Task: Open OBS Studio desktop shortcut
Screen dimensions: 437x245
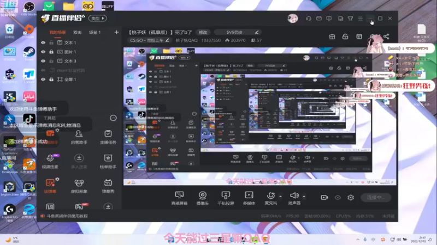Action: click(29, 8)
